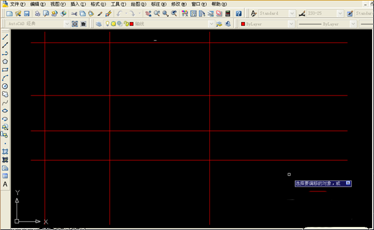Select the Hatch tool
The image size is (374, 230).
pos(5,152)
